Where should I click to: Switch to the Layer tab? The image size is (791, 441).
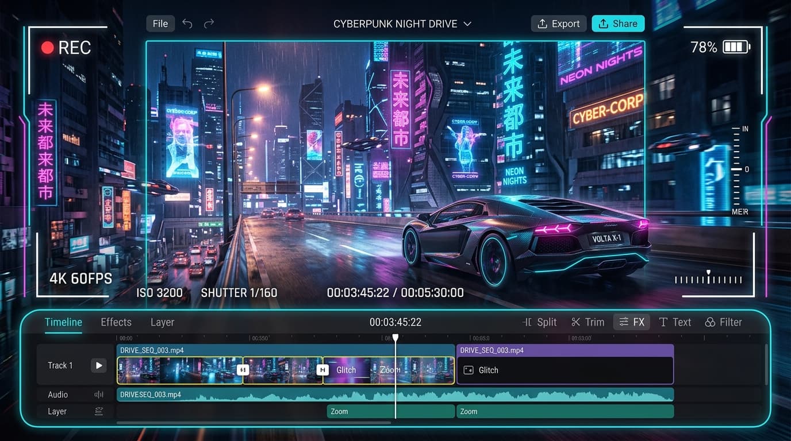[162, 322]
